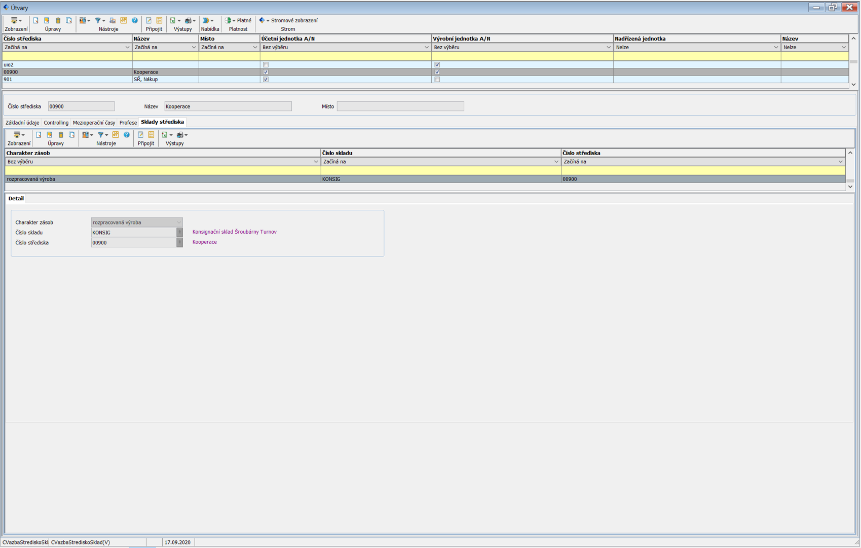Click the Excel export icon in lower toolbar
Image resolution: width=861 pixels, height=548 pixels.
point(165,135)
